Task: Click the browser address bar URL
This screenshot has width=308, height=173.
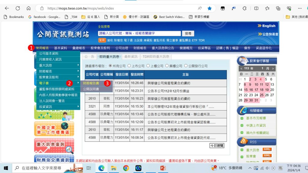Action: [x=81, y=8]
